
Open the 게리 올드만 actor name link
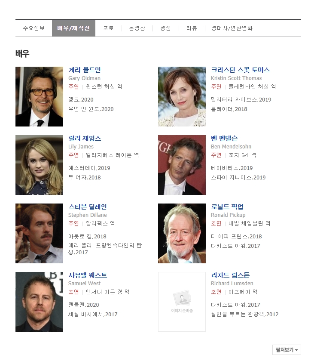coord(85,70)
